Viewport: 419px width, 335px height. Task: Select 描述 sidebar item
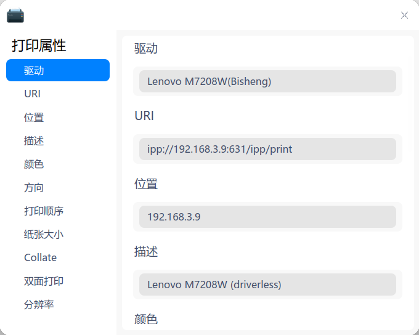click(x=34, y=140)
